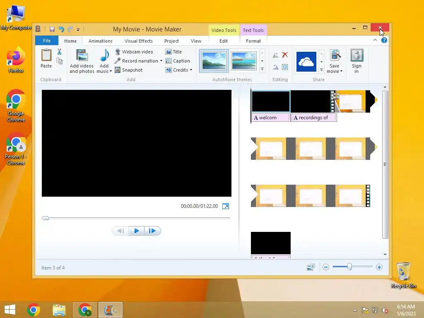
Task: Click the Select all icon
Action: [x=285, y=67]
